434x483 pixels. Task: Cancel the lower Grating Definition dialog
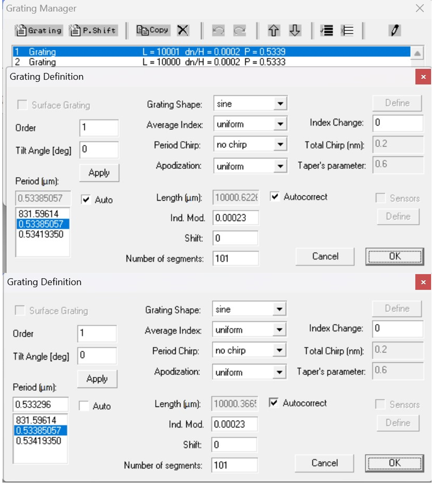324,463
